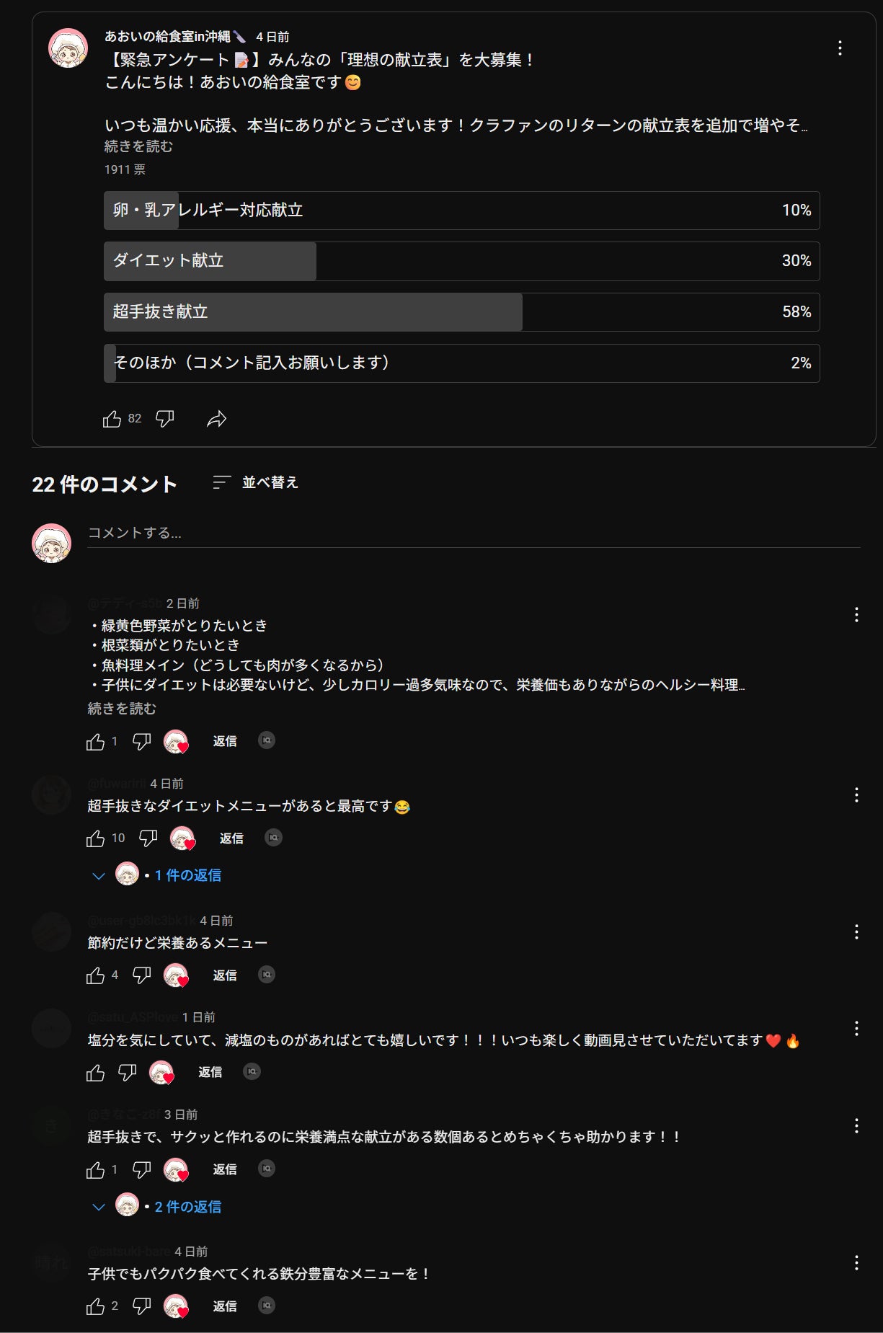Click IQ icon on the 鉄分豊富 comment
This screenshot has height=1333, width=883.
click(267, 1306)
